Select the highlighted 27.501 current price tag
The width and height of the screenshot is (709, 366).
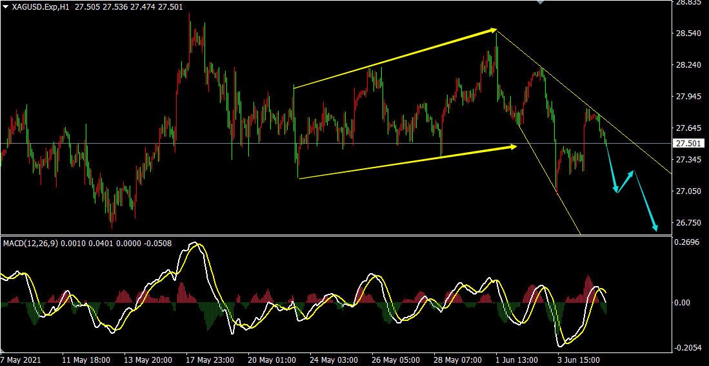(686, 144)
